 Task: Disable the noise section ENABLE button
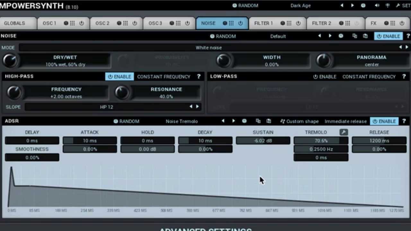[x=389, y=36]
